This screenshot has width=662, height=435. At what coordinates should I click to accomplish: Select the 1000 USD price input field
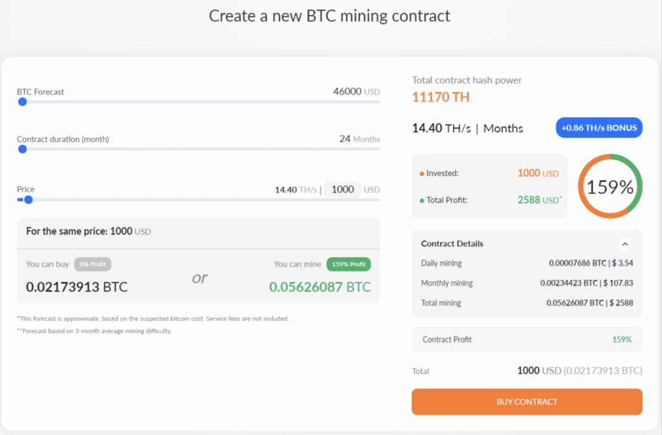point(343,189)
